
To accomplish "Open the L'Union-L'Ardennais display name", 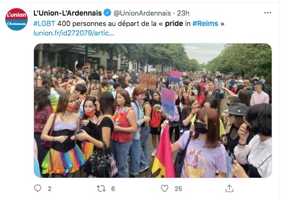I will pos(67,13).
